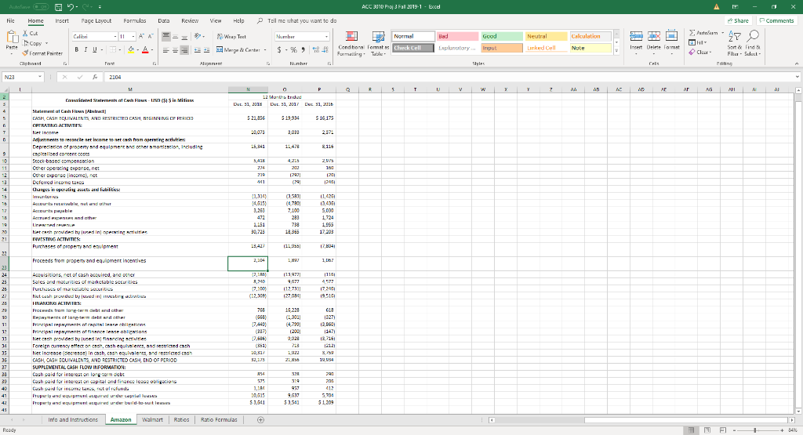Expand the formula bar
Screen dimensions: 803x435
[797, 77]
